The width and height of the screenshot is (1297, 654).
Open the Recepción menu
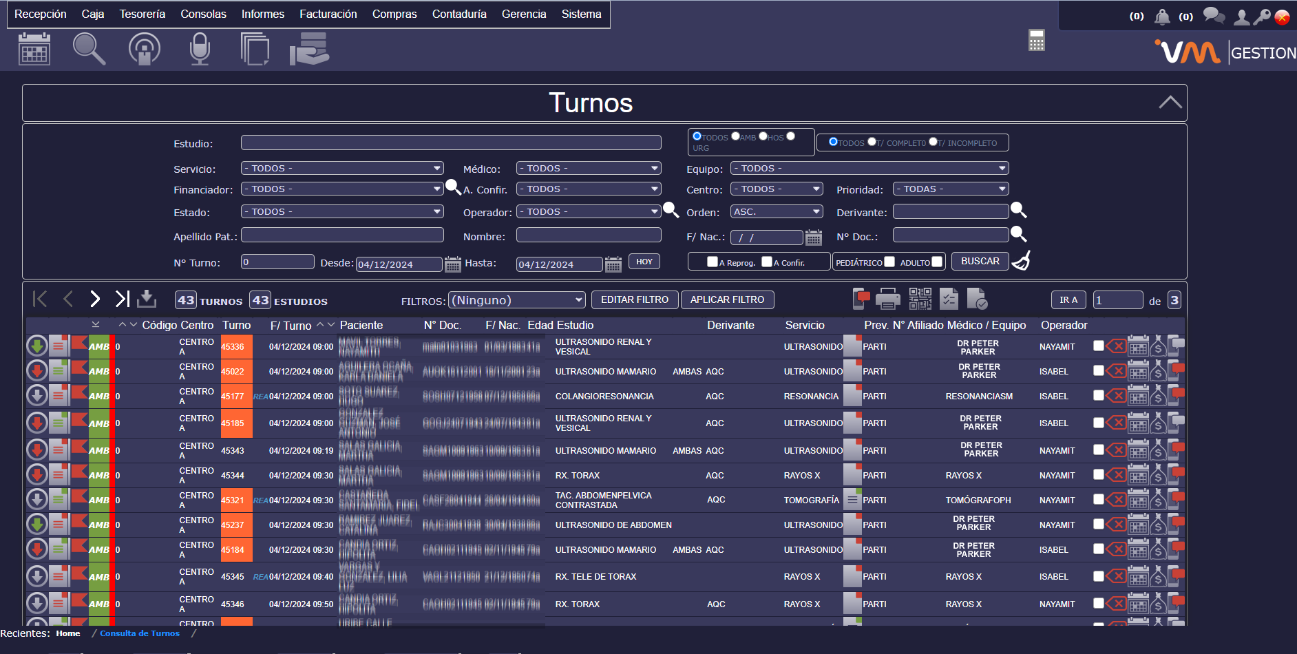click(41, 14)
